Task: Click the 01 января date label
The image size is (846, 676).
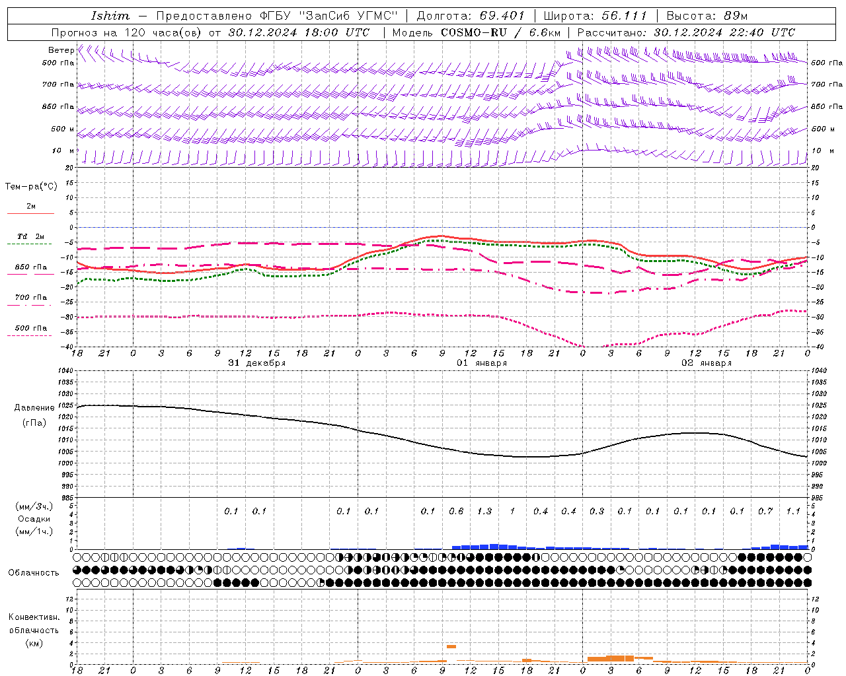Action: click(x=482, y=363)
